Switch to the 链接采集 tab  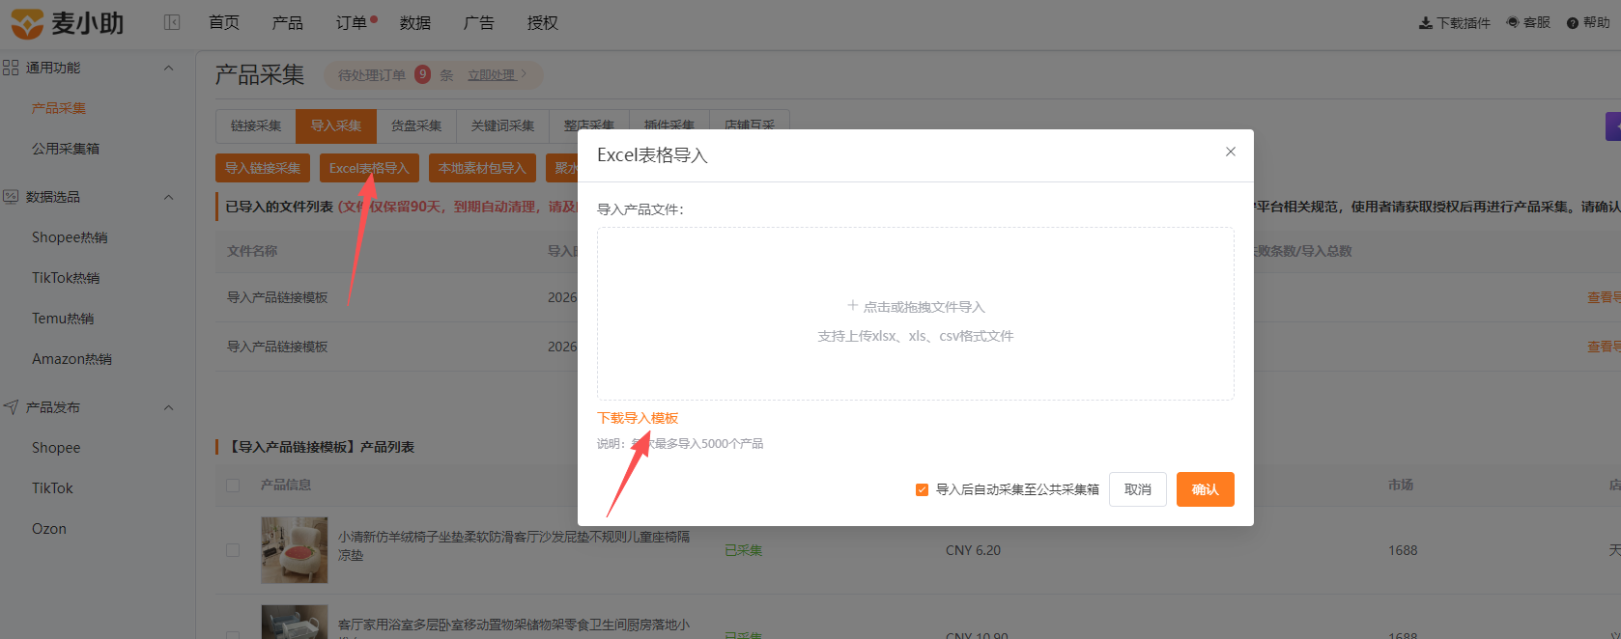tap(256, 125)
